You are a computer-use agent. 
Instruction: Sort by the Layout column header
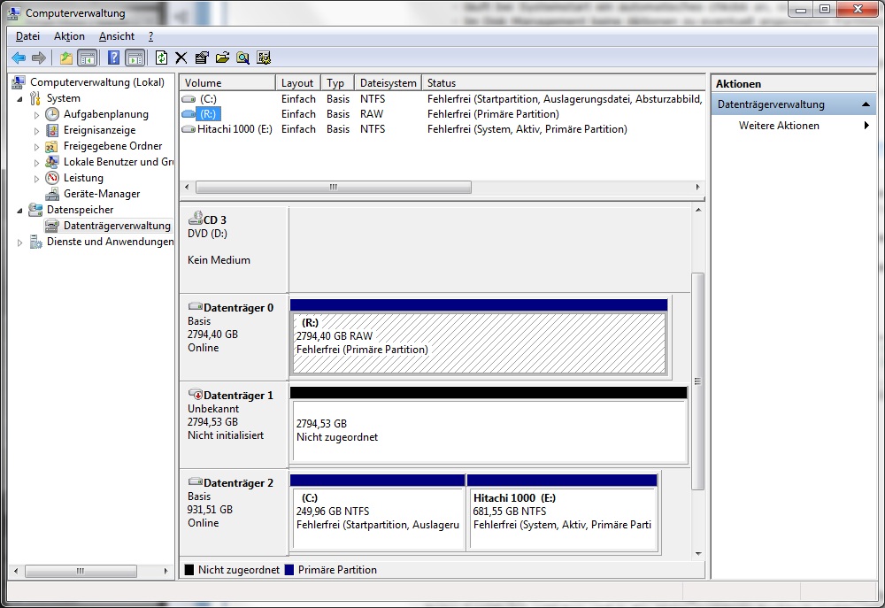(x=298, y=83)
